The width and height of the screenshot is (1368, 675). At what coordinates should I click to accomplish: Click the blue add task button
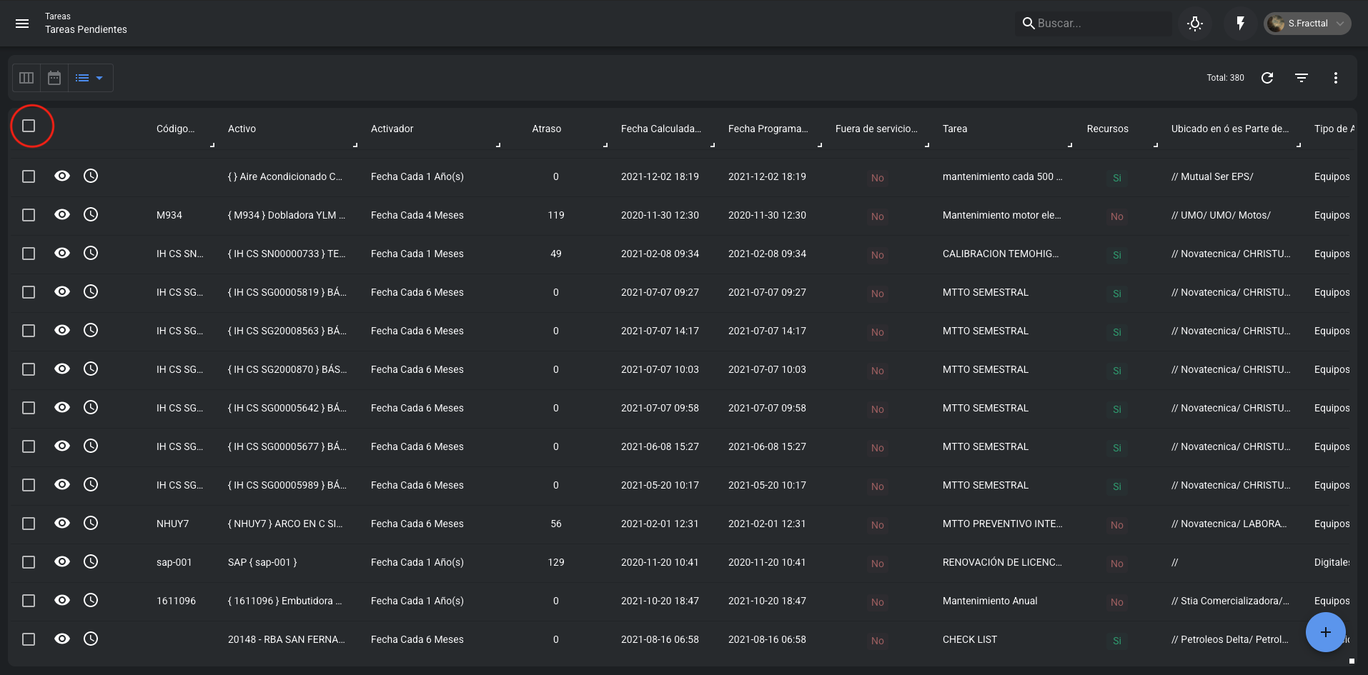[x=1325, y=632]
